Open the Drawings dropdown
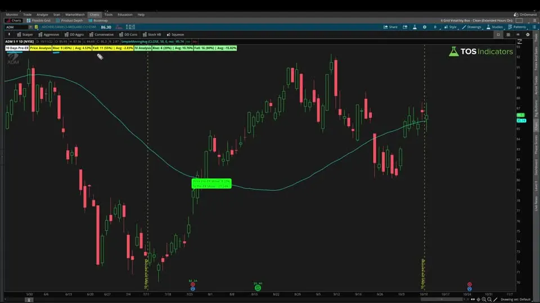This screenshot has height=303, width=540. click(471, 27)
